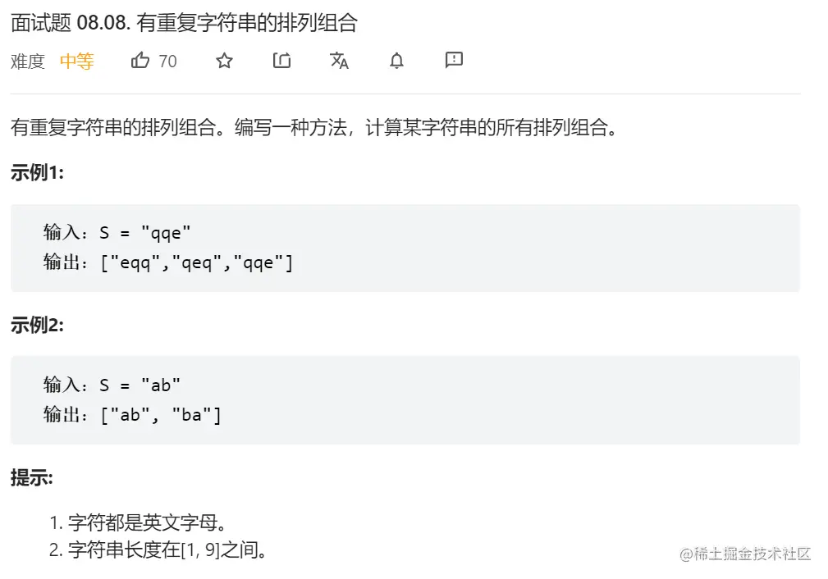Click the 示例1 heading
Viewport: 828px width, 579px height.
pos(37,172)
